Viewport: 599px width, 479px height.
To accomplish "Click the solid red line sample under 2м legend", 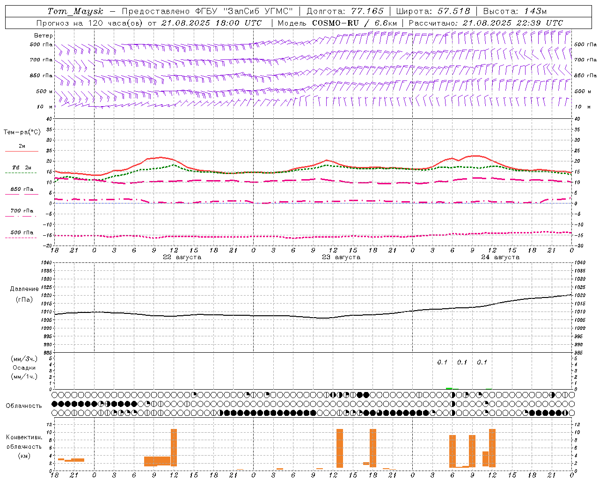I will 22,151.
